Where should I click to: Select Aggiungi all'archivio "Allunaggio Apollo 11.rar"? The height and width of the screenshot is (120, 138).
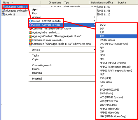(57, 36)
